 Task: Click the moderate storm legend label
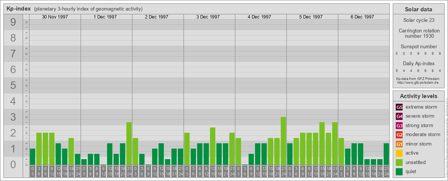point(423,135)
